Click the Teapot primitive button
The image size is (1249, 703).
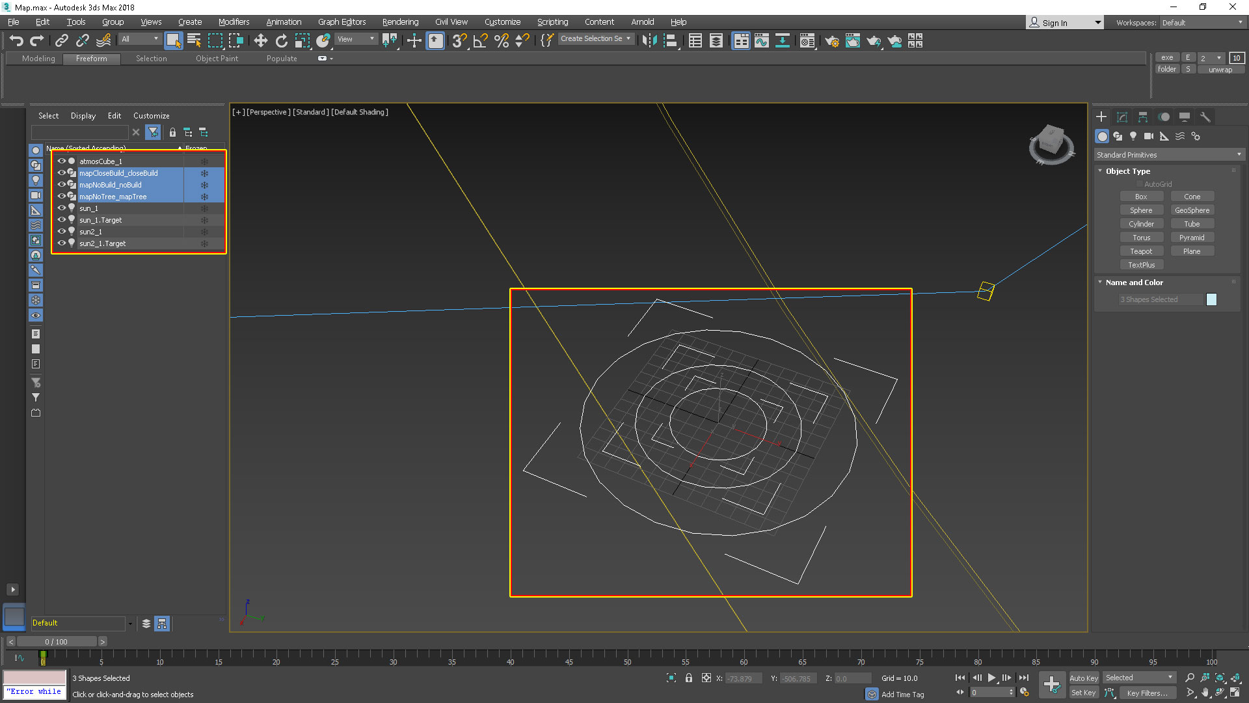(x=1141, y=251)
